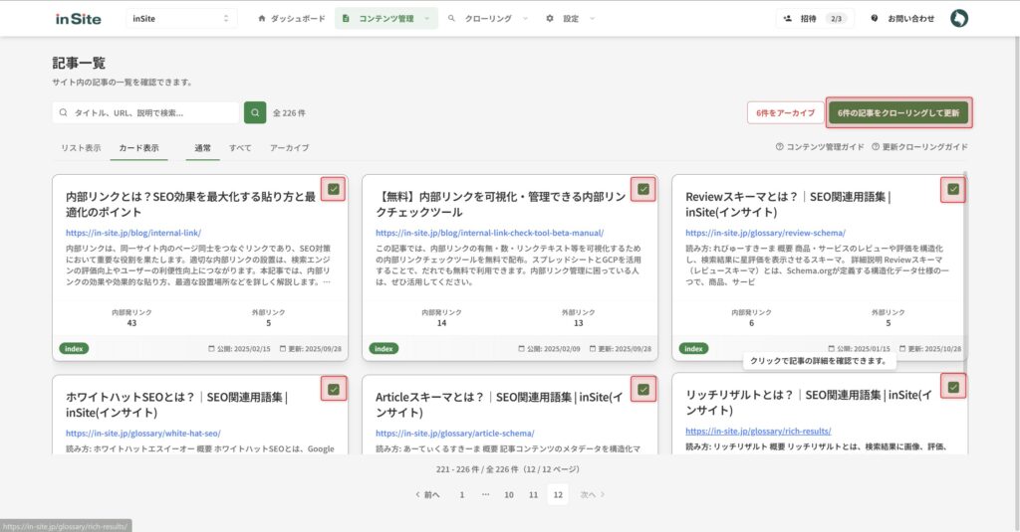
Task: Click the magnifier icon beside クローリング
Action: [x=451, y=18]
